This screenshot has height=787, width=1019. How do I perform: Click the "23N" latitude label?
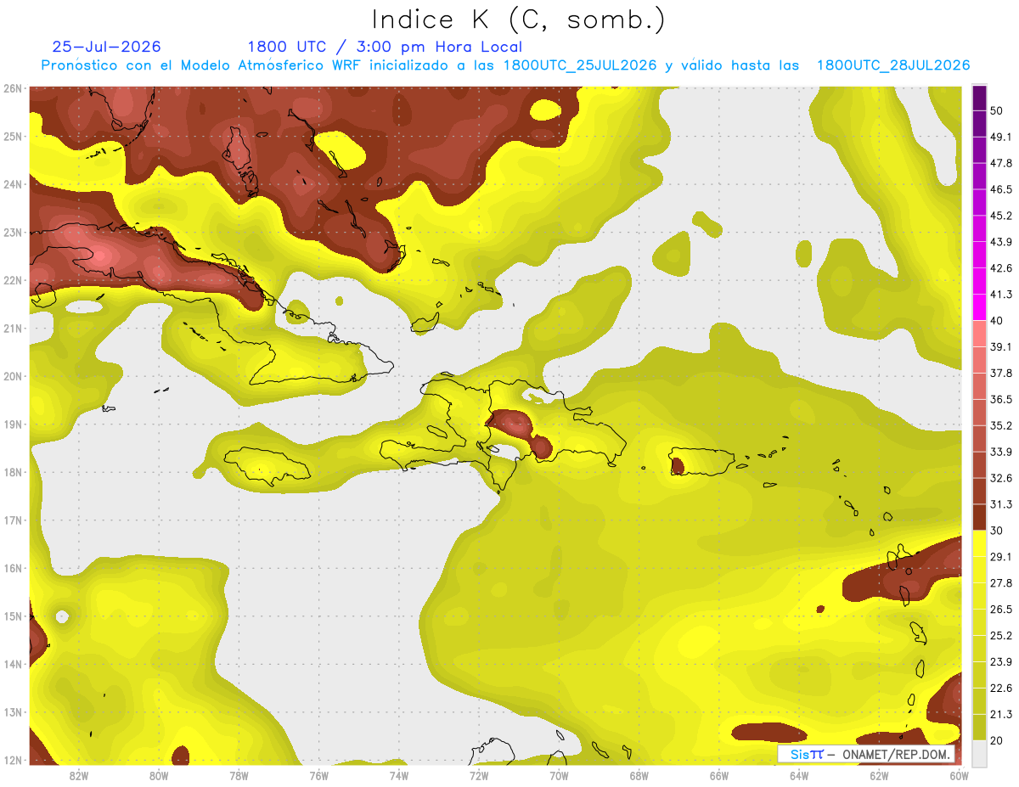tap(13, 232)
